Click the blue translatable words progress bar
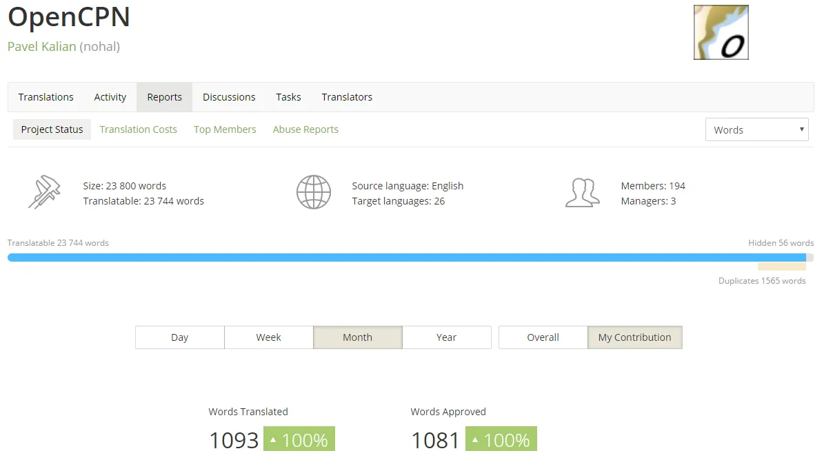Viewport: 824px width, 451px height. (x=407, y=258)
